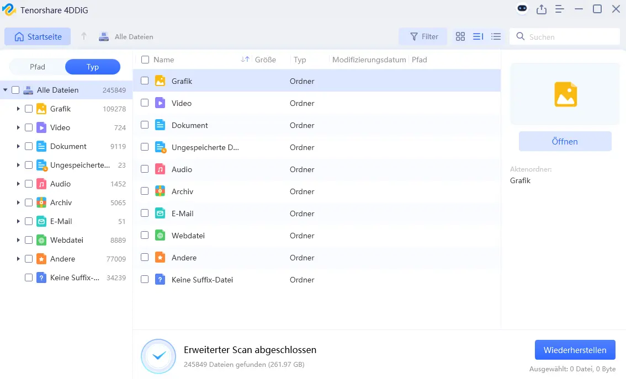Toggle select-all checkbox in Name column header
The height and width of the screenshot is (379, 626).
click(x=145, y=60)
